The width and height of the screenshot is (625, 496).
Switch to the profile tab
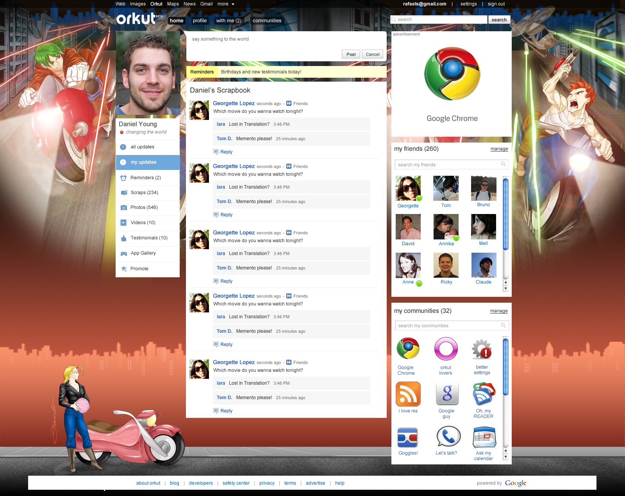200,21
